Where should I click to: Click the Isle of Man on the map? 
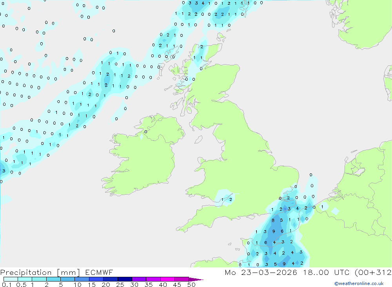tap(198, 139)
